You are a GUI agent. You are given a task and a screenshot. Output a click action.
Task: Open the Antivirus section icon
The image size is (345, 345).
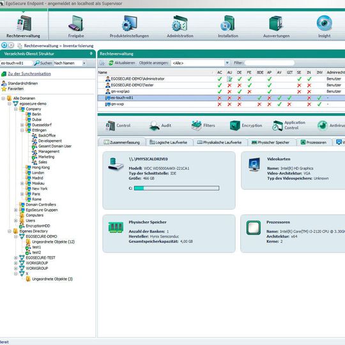click(323, 125)
